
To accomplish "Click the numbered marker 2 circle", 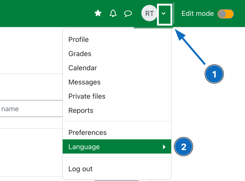I will tap(184, 147).
